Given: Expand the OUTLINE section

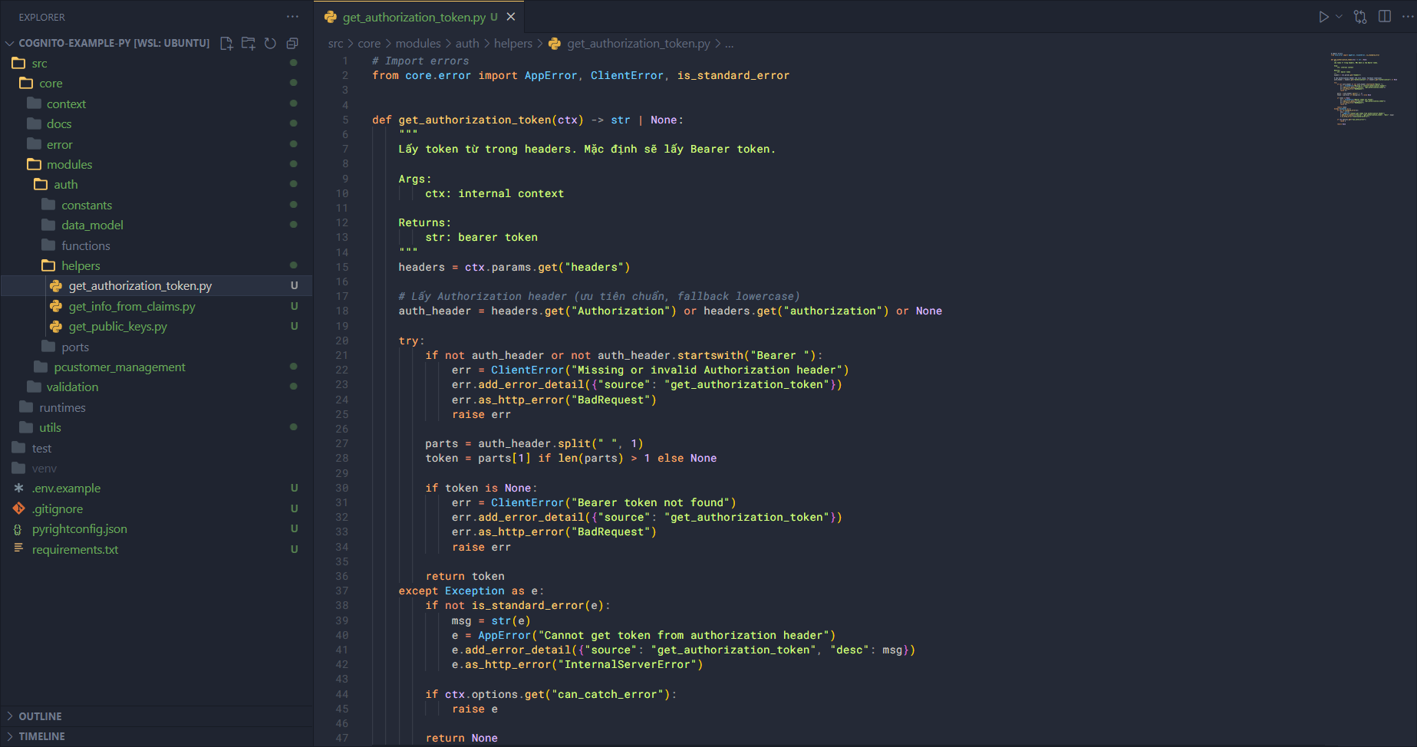Looking at the screenshot, I should 40,716.
